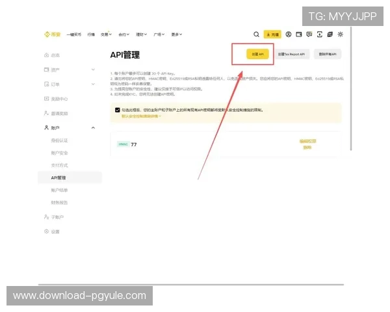
Task: Expand the 理财 earn dropdown menu
Action: (142, 34)
